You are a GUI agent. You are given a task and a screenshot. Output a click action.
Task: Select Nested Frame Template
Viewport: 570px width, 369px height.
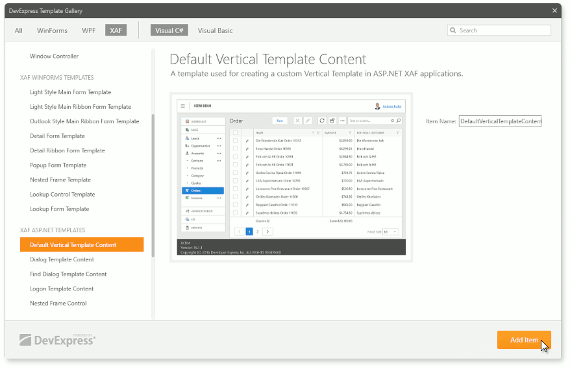click(60, 180)
